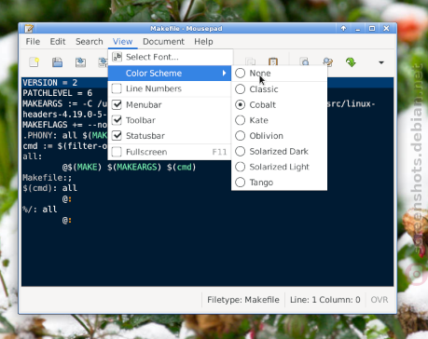
Task: Open the File menu
Action: [33, 42]
